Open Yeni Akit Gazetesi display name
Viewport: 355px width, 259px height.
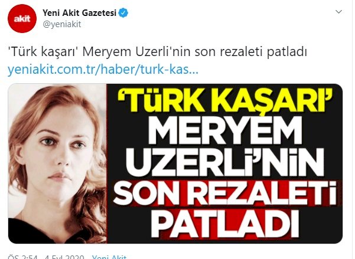[80, 13]
